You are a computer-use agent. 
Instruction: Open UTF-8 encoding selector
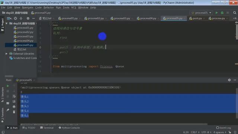(x=206, y=133)
